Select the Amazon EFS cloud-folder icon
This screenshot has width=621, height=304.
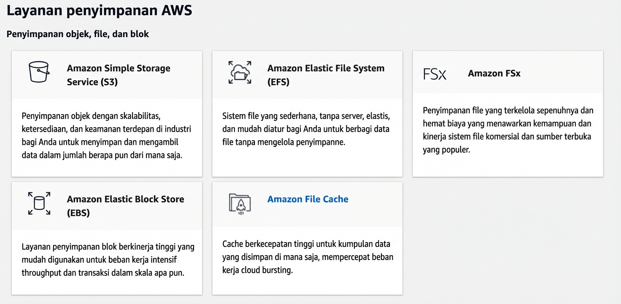240,72
